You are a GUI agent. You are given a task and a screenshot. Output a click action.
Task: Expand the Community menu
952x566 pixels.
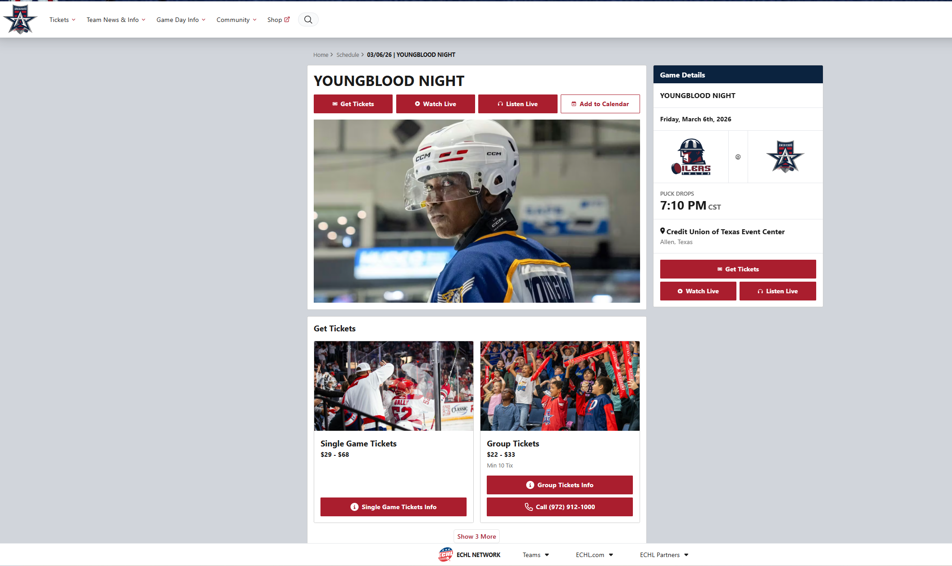click(237, 20)
